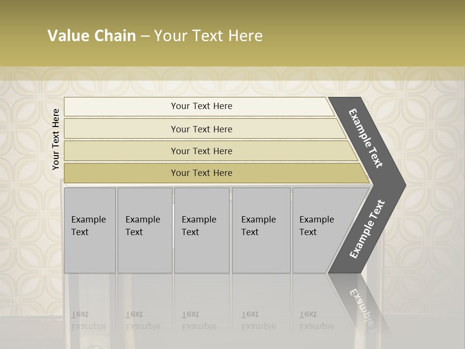Select the second "Example Text" box from left
The image size is (465, 349).
(144, 230)
